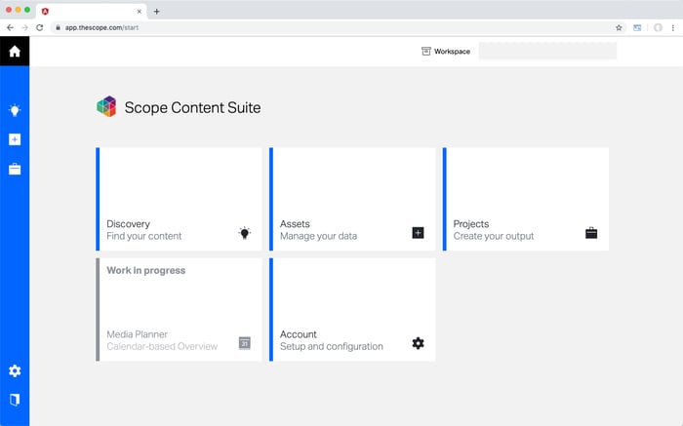The width and height of the screenshot is (683, 426).
Task: Open the Chrome three-dot menu
Action: [x=673, y=27]
